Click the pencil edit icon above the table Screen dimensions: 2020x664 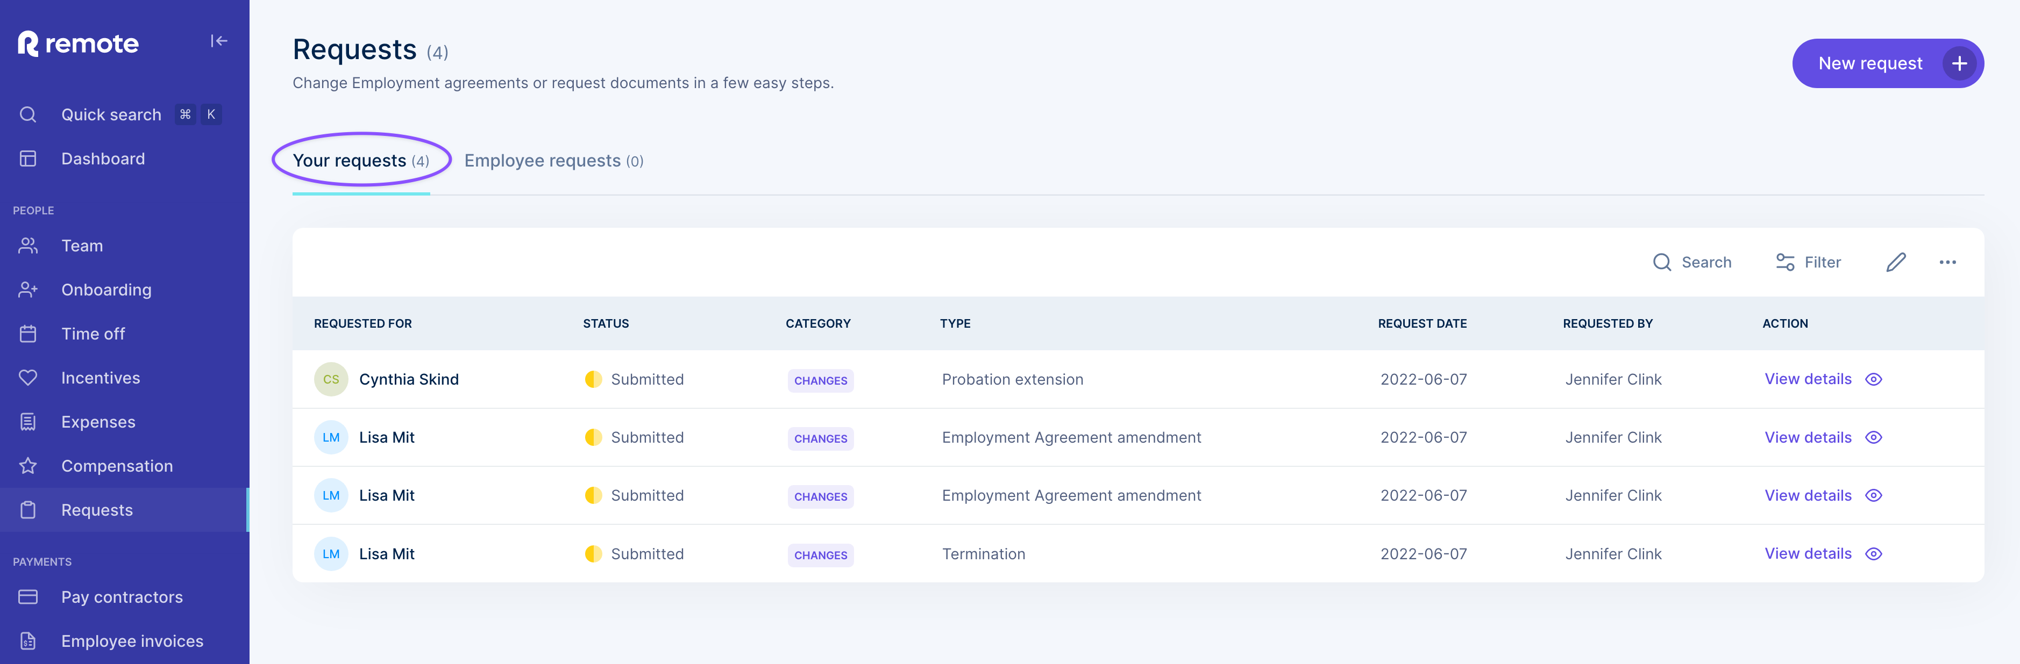click(1895, 262)
